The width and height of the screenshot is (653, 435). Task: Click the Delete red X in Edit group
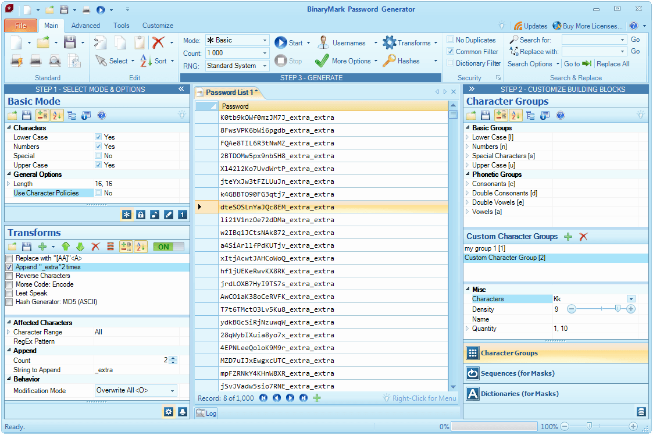click(158, 42)
